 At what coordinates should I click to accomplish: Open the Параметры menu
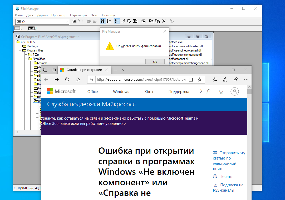point(78,15)
